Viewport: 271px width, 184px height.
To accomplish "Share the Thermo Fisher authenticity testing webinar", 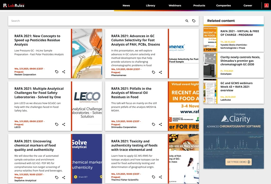I will point(160,177).
